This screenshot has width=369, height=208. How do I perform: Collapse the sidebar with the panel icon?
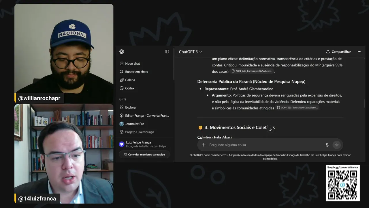pyautogui.click(x=167, y=52)
